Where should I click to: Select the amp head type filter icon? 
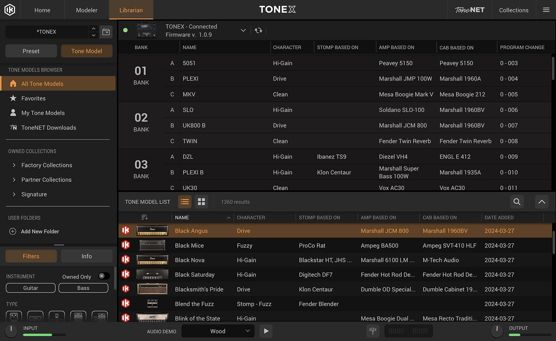35,317
